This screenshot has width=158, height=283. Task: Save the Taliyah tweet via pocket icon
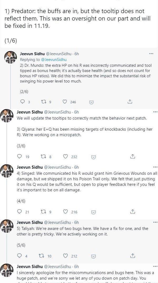coord(93,256)
